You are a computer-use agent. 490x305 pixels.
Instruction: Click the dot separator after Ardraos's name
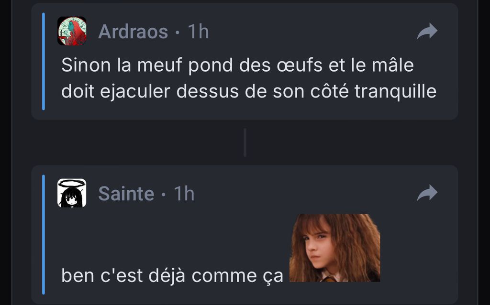(178, 33)
